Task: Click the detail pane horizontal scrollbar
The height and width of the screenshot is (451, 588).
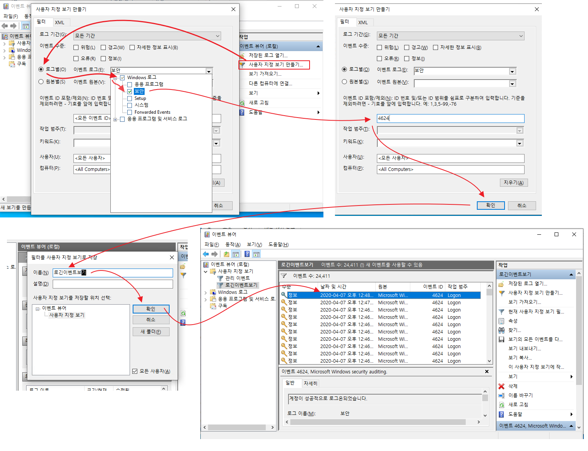Action: [382, 422]
